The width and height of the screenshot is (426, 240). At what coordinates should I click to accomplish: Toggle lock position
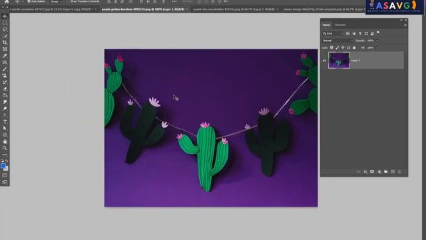coord(343,47)
